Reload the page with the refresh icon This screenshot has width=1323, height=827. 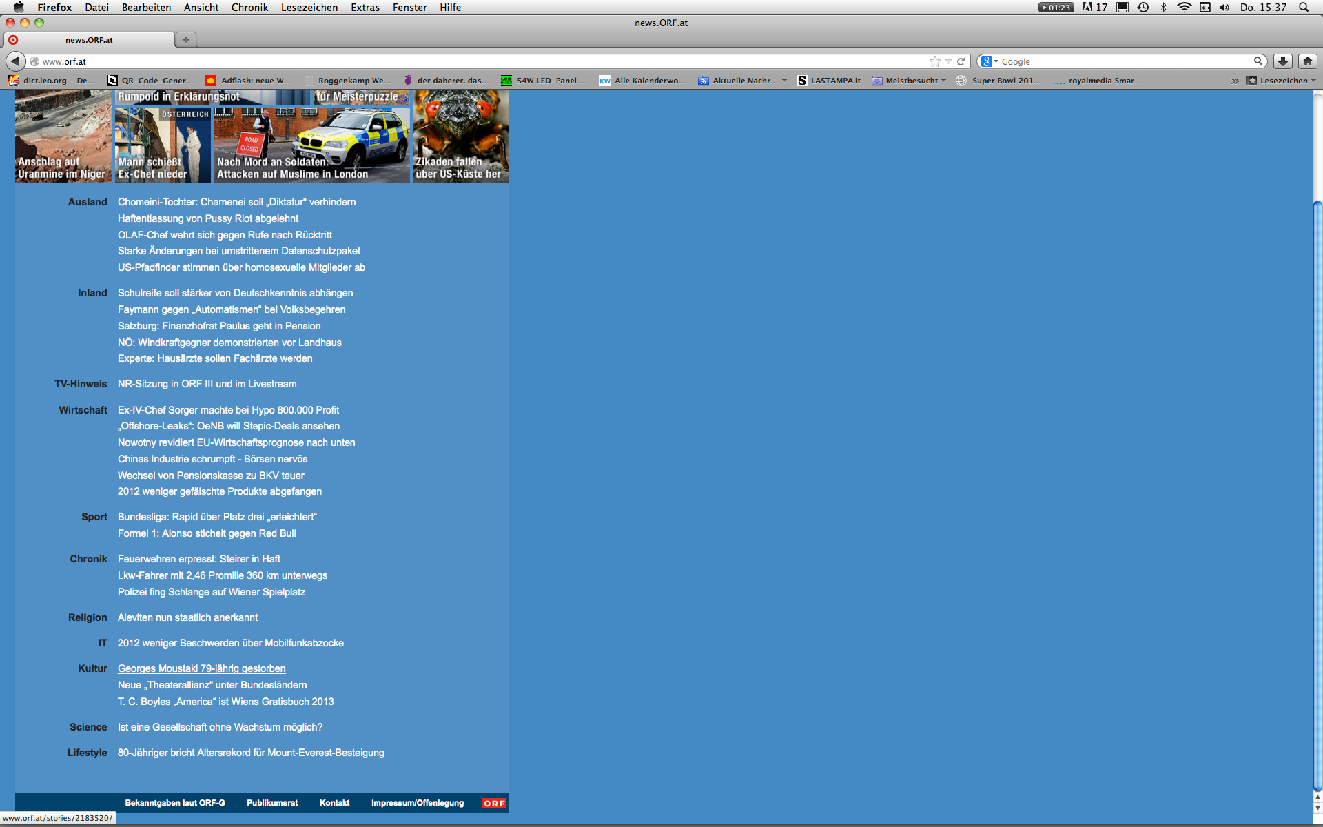point(961,61)
